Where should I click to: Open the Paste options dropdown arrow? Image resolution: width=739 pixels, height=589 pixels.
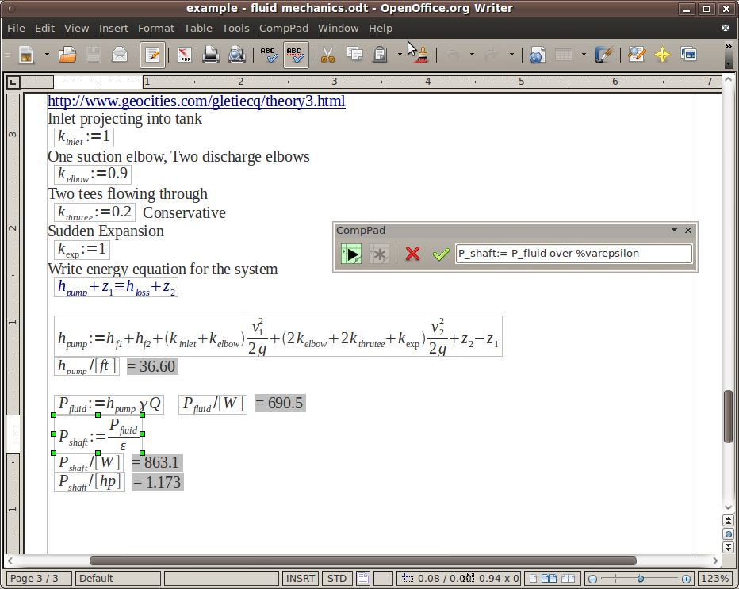[x=400, y=55]
